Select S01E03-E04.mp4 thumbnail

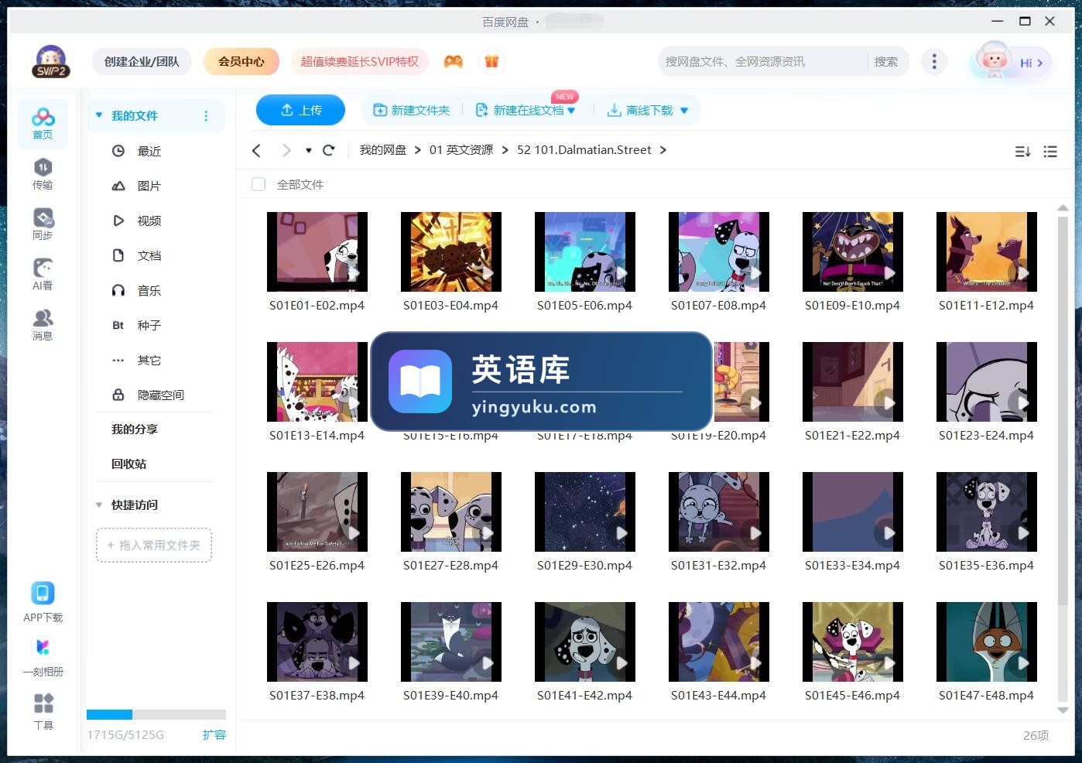click(451, 251)
